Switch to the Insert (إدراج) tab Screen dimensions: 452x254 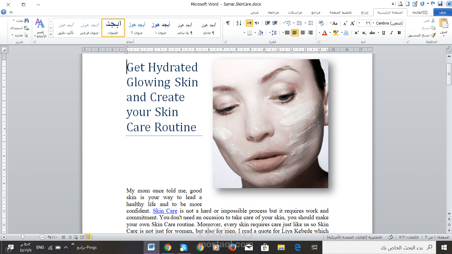364,12
